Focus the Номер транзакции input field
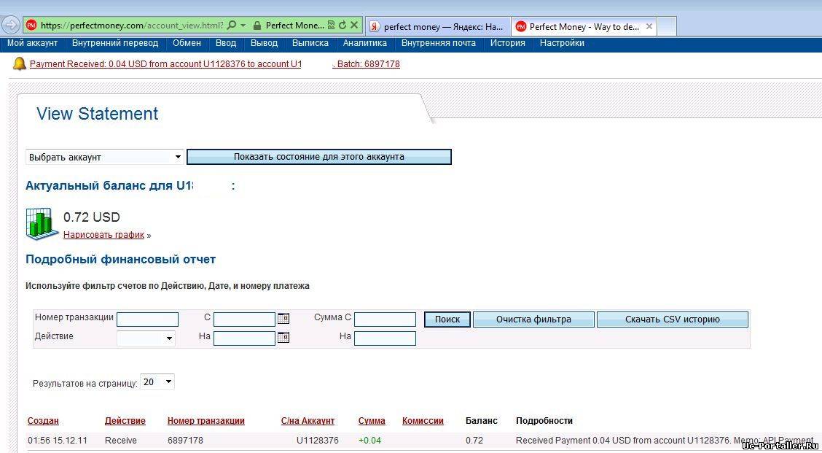 point(147,320)
